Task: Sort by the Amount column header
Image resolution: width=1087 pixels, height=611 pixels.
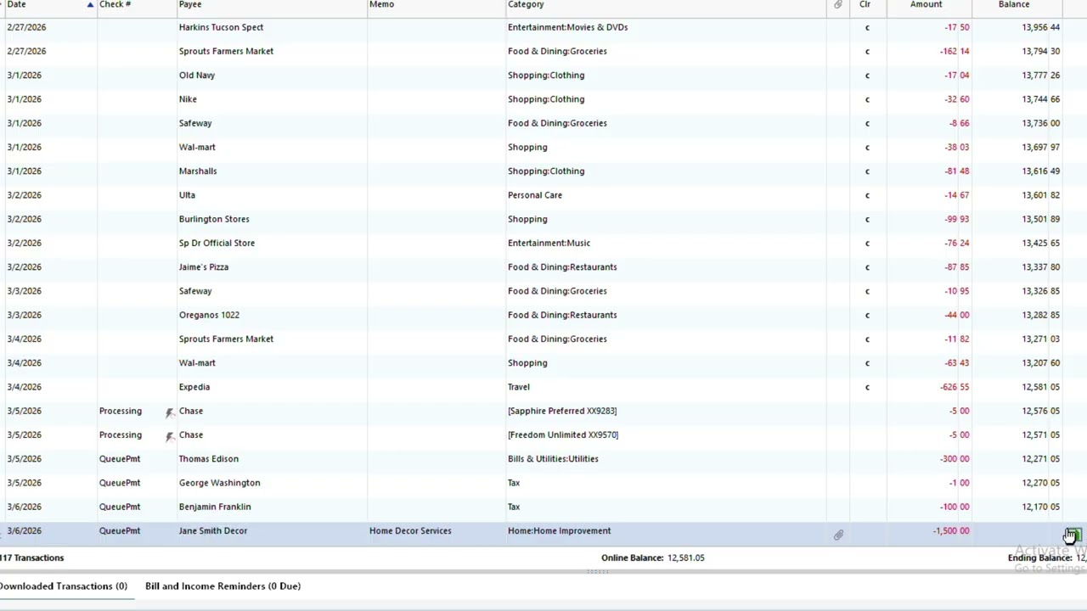Action: tap(926, 4)
